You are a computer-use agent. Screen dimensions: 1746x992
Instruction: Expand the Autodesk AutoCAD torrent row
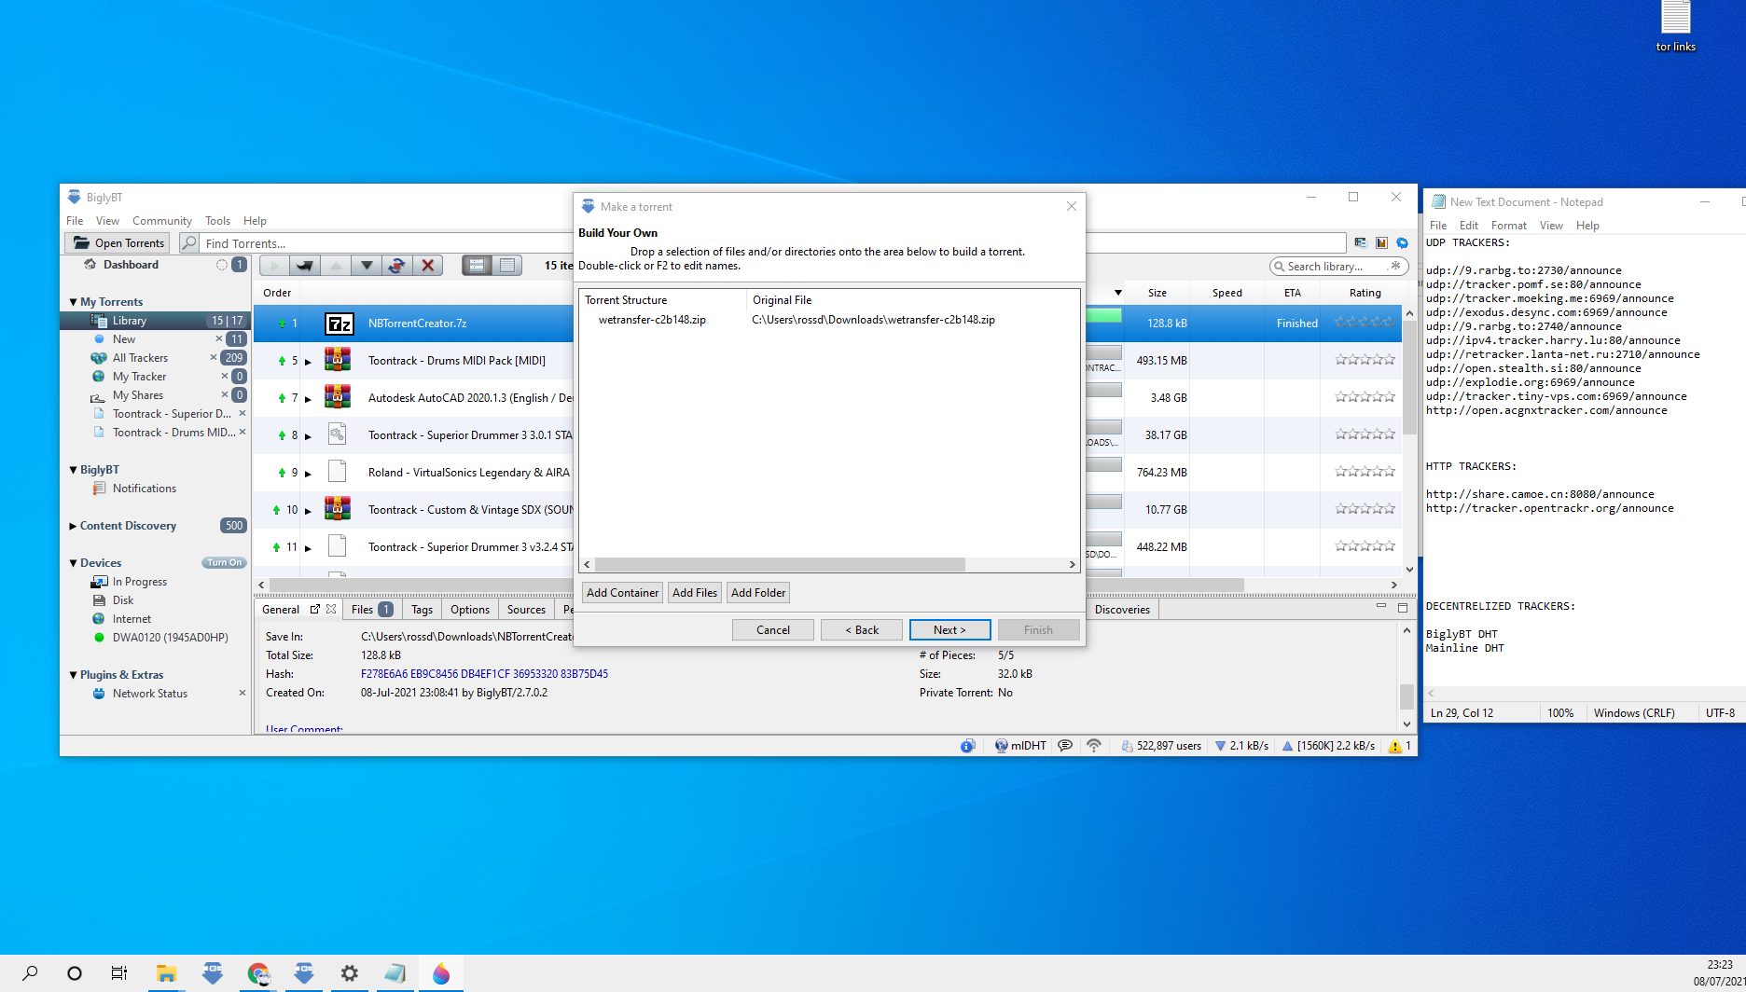308,399
